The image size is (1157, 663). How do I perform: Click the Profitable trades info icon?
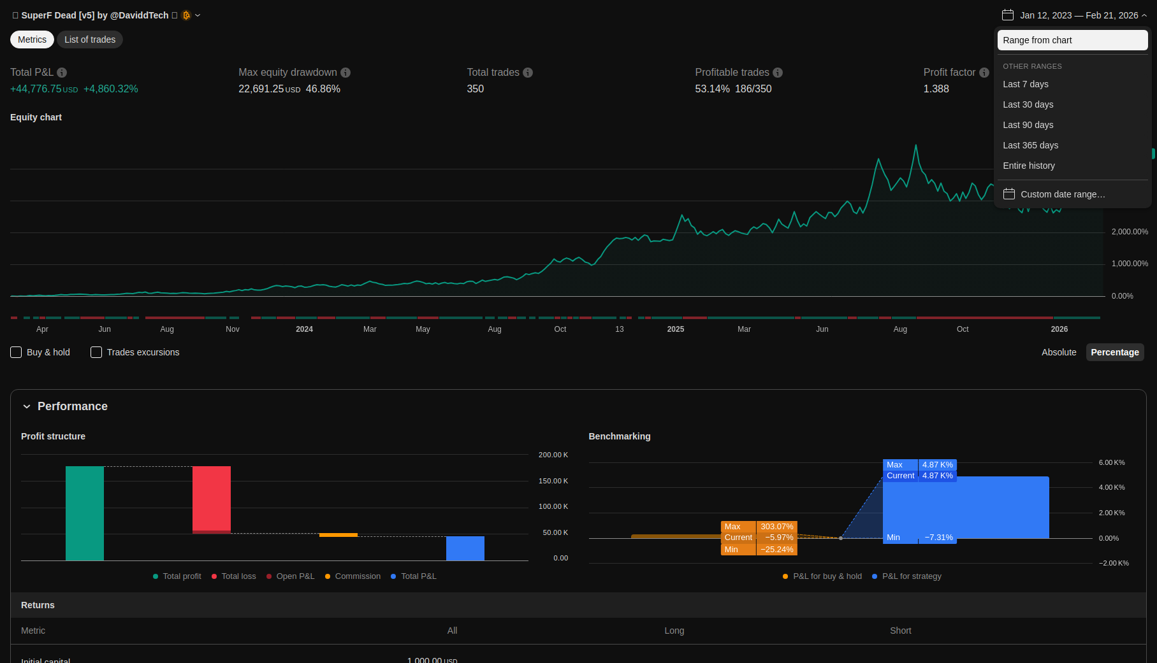pyautogui.click(x=778, y=73)
